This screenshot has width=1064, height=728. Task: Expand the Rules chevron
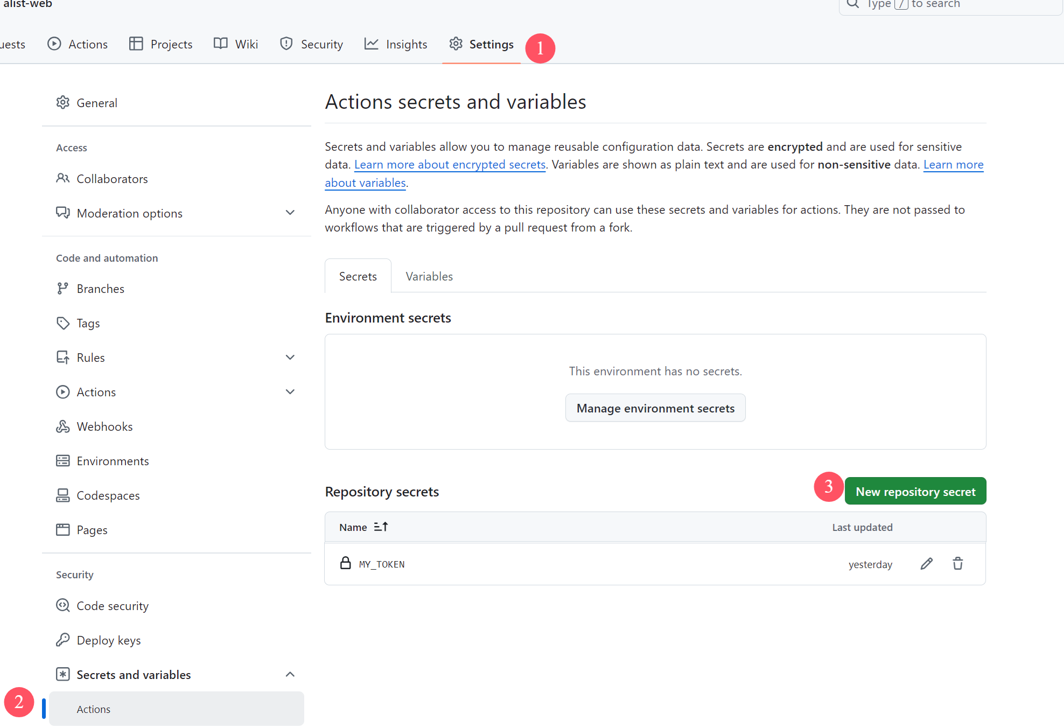290,358
